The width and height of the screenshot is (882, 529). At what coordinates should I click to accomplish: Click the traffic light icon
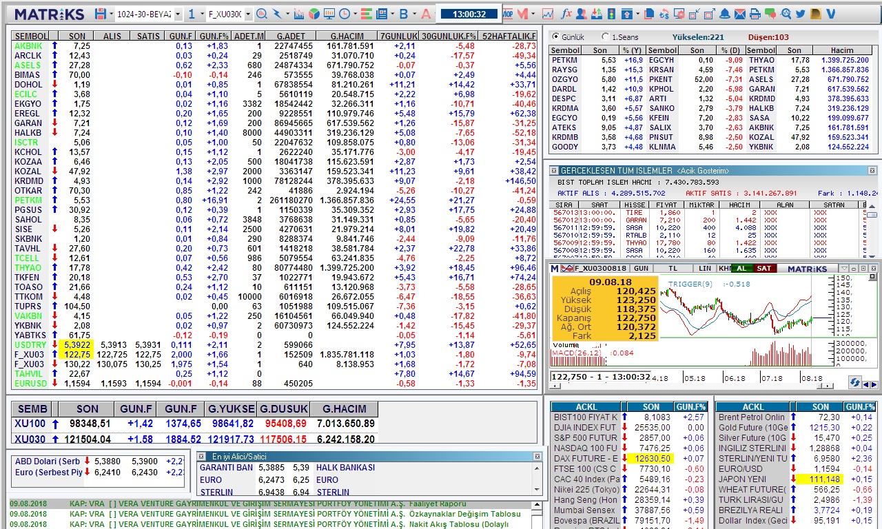pyautogui.click(x=611, y=14)
